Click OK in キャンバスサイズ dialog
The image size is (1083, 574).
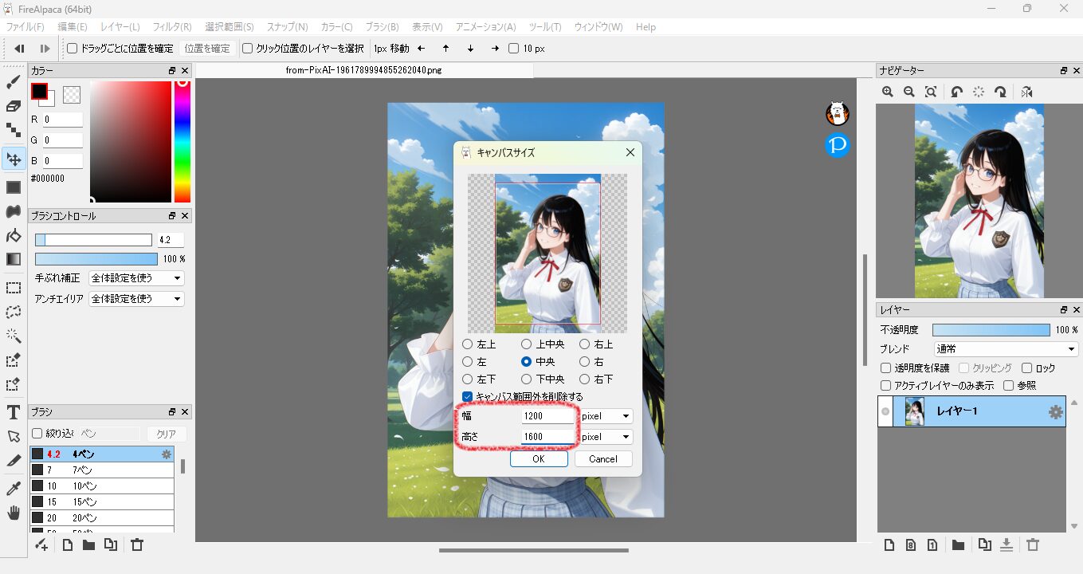[x=539, y=459]
